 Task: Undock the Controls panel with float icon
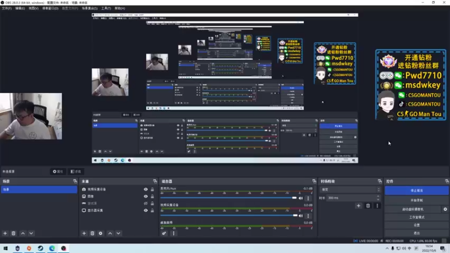point(447,181)
